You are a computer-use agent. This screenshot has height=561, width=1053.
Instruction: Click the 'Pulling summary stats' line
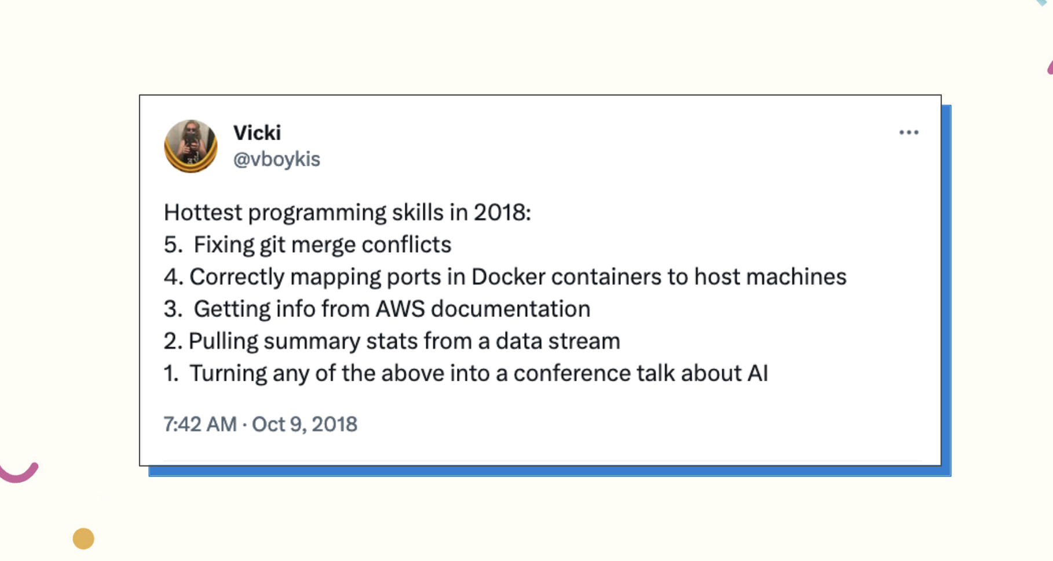click(x=392, y=341)
